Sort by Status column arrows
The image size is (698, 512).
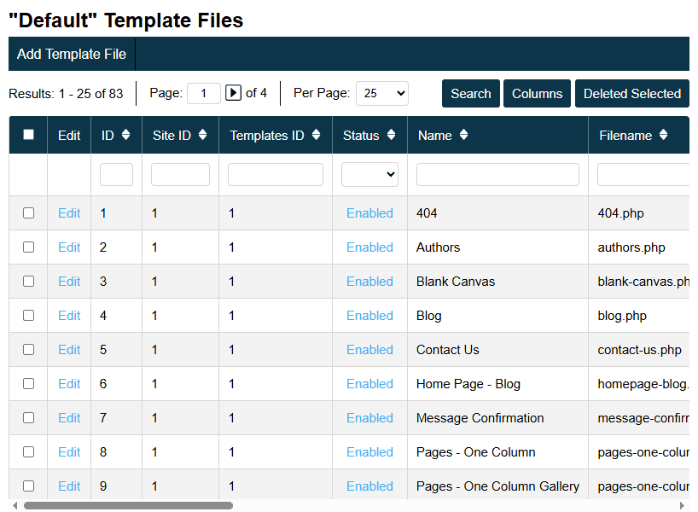[392, 135]
